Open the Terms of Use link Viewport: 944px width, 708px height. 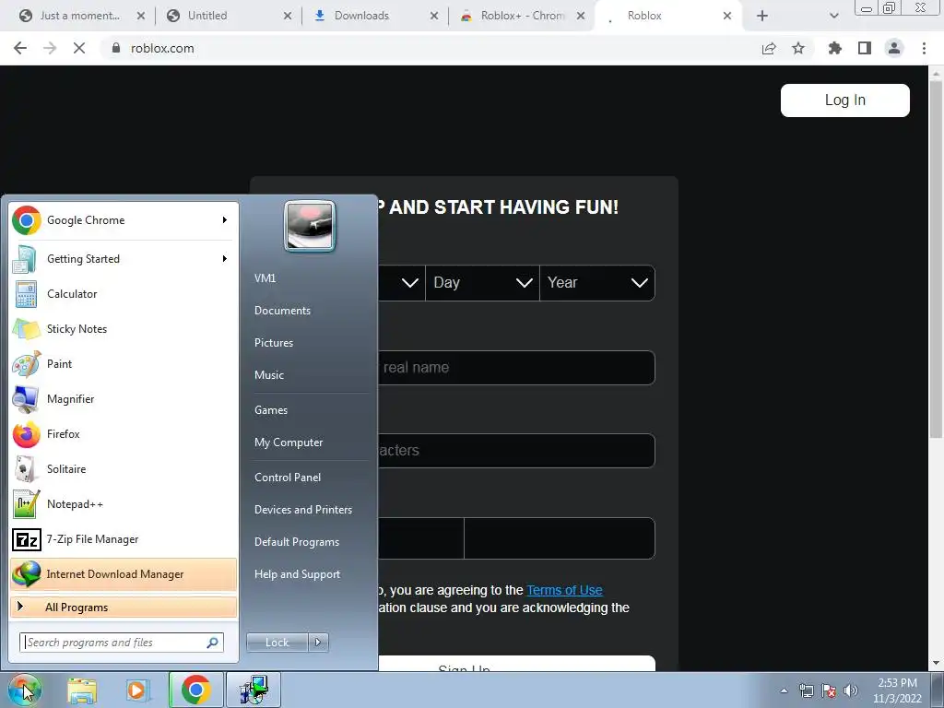(565, 590)
